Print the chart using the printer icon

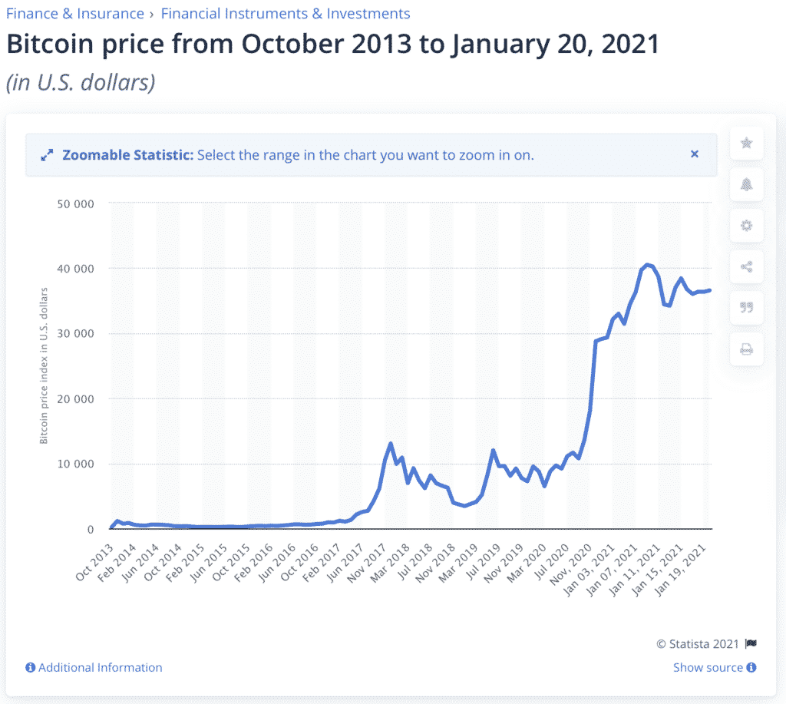click(746, 349)
